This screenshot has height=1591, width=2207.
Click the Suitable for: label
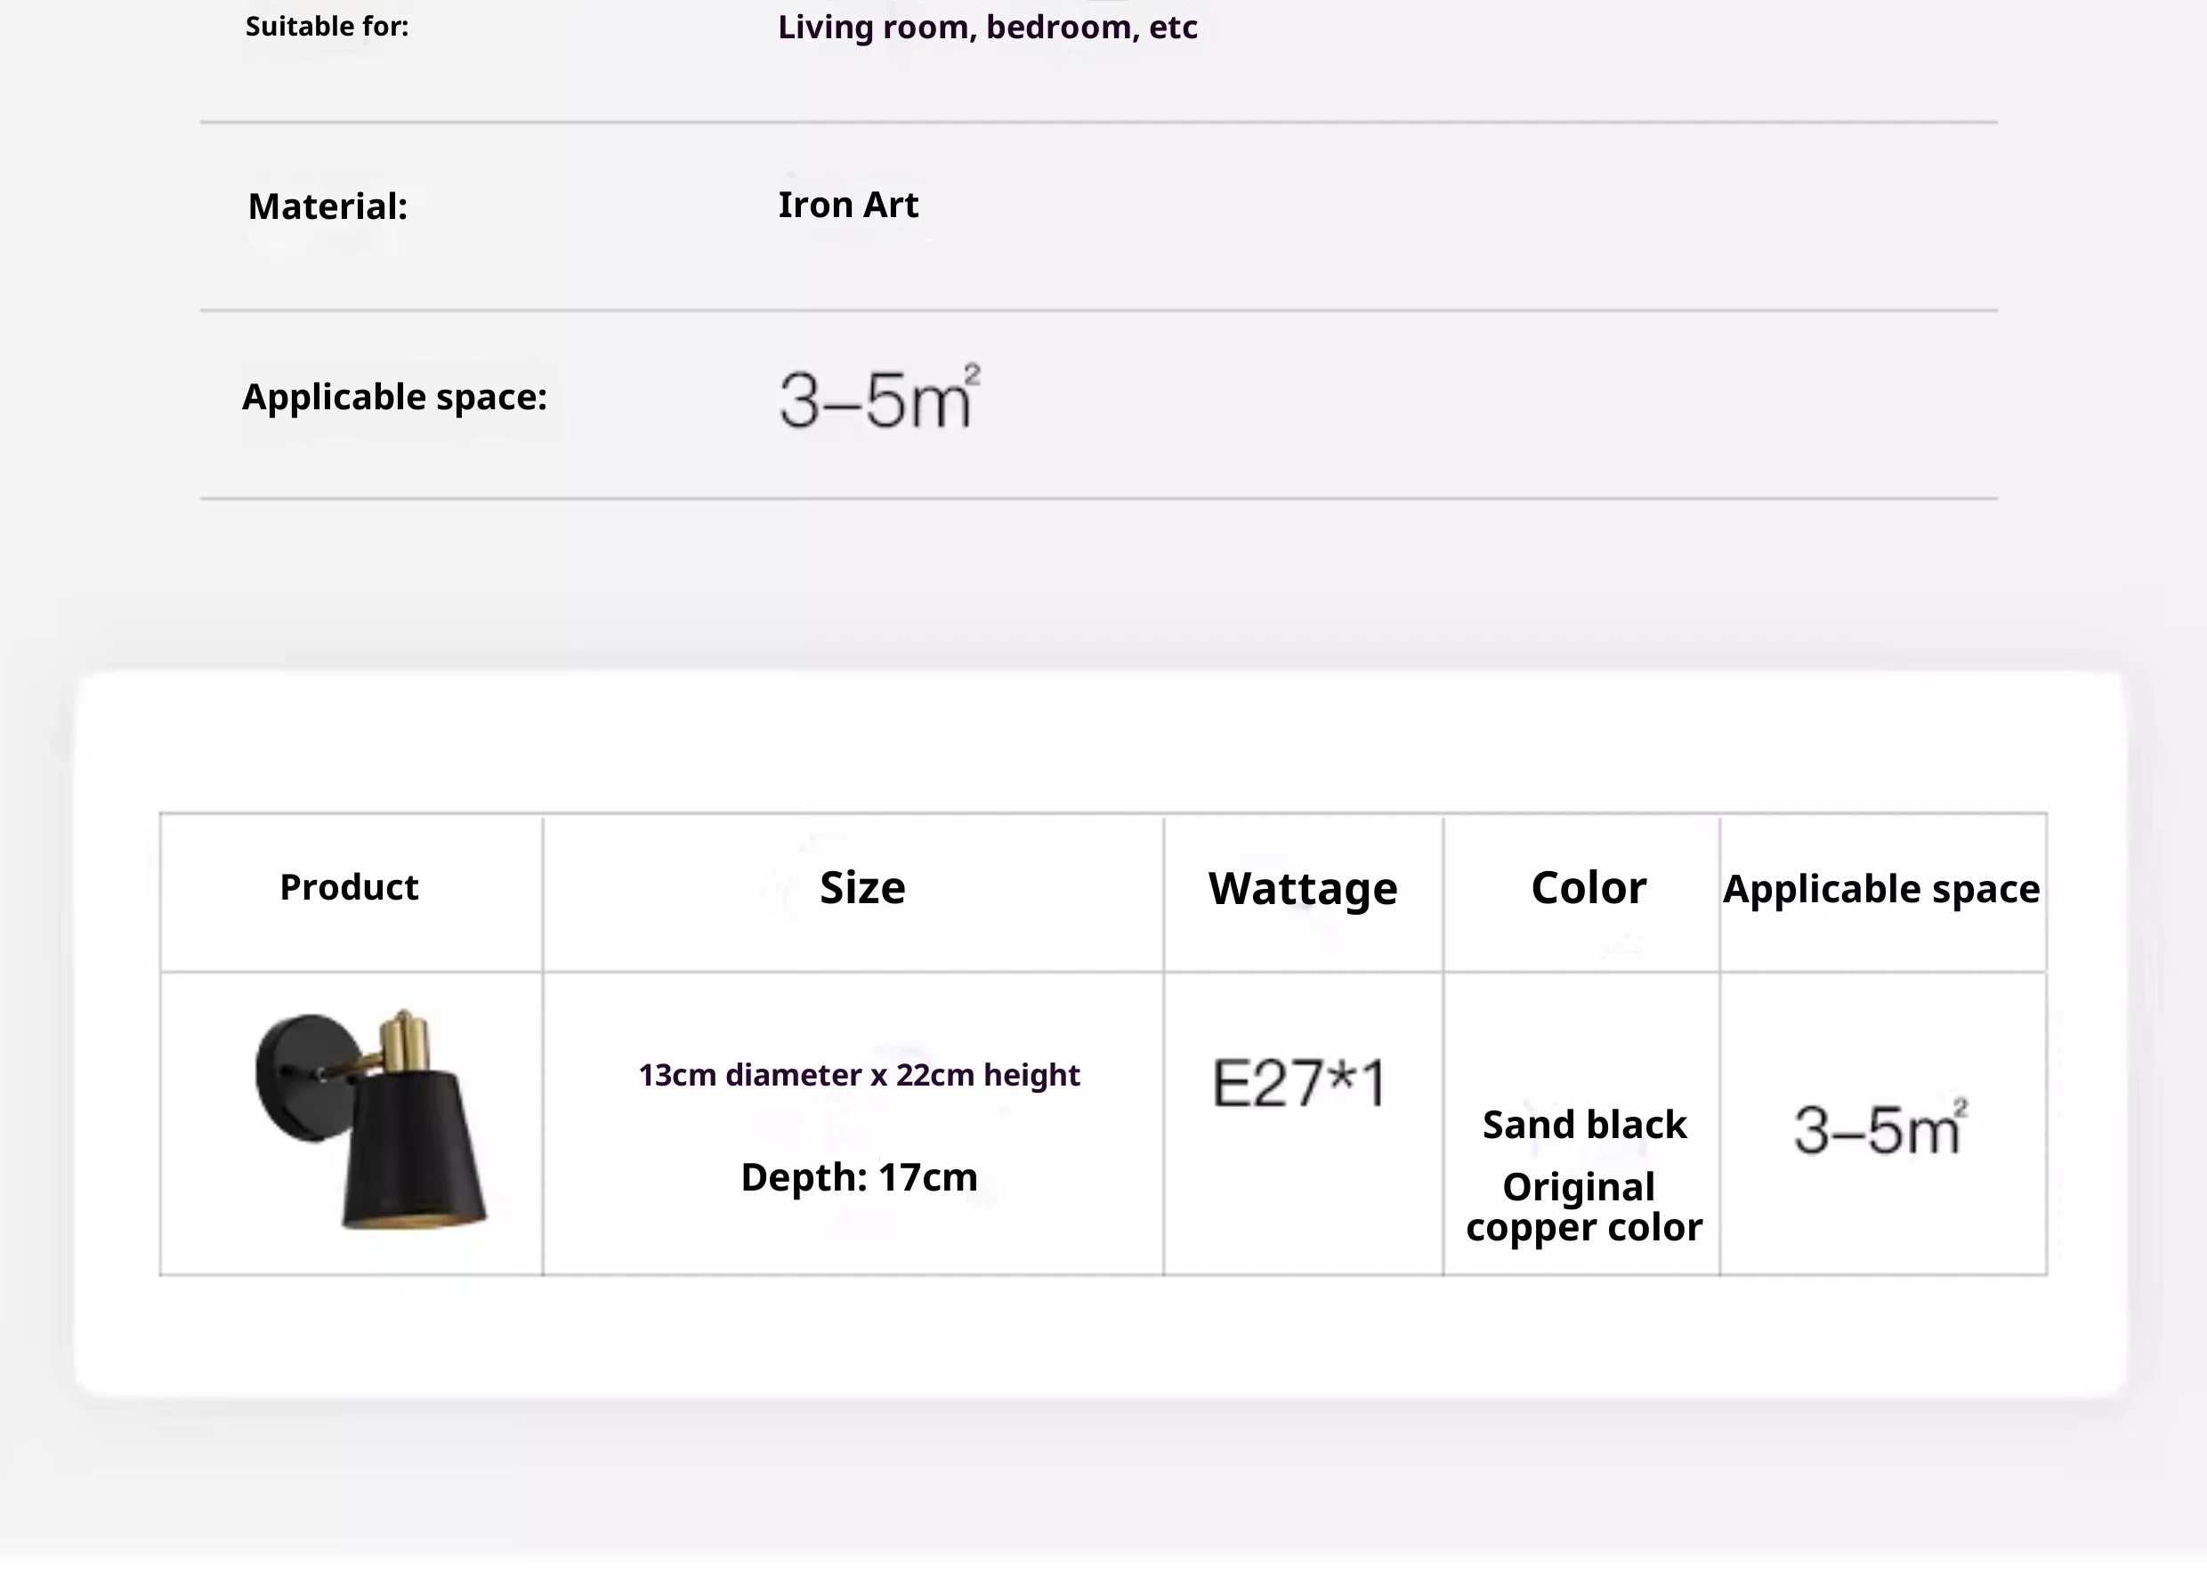(x=327, y=28)
